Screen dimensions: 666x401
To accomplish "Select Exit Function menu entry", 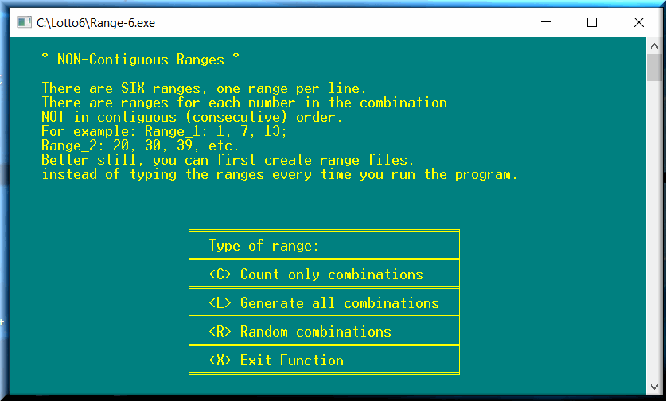I will tap(324, 360).
